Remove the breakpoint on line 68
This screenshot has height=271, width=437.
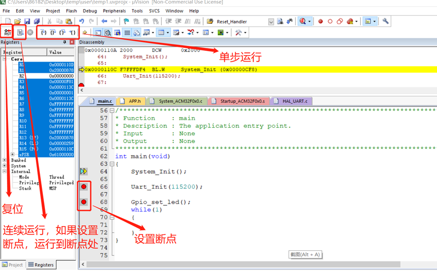pos(84,202)
